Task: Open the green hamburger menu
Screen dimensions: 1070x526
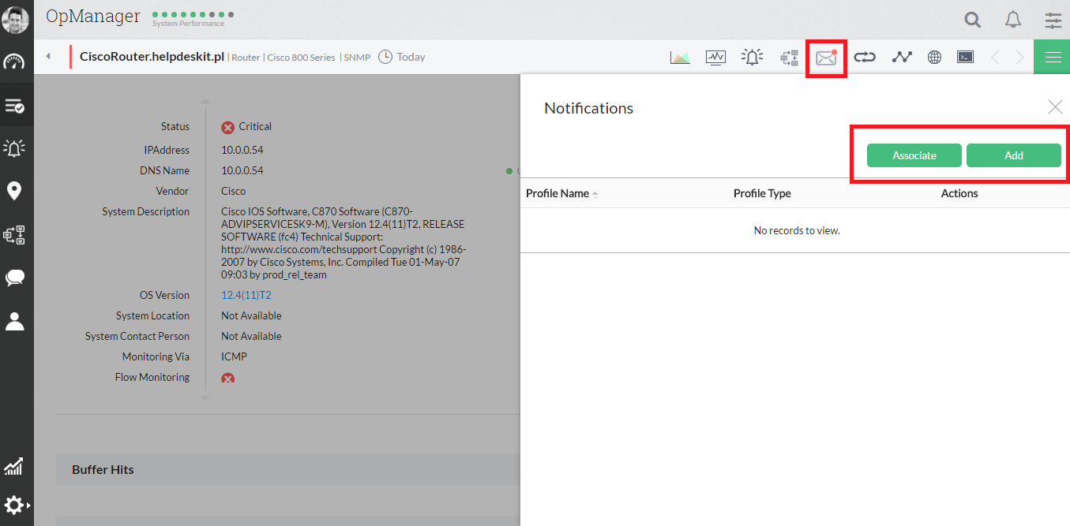Action: coord(1052,57)
